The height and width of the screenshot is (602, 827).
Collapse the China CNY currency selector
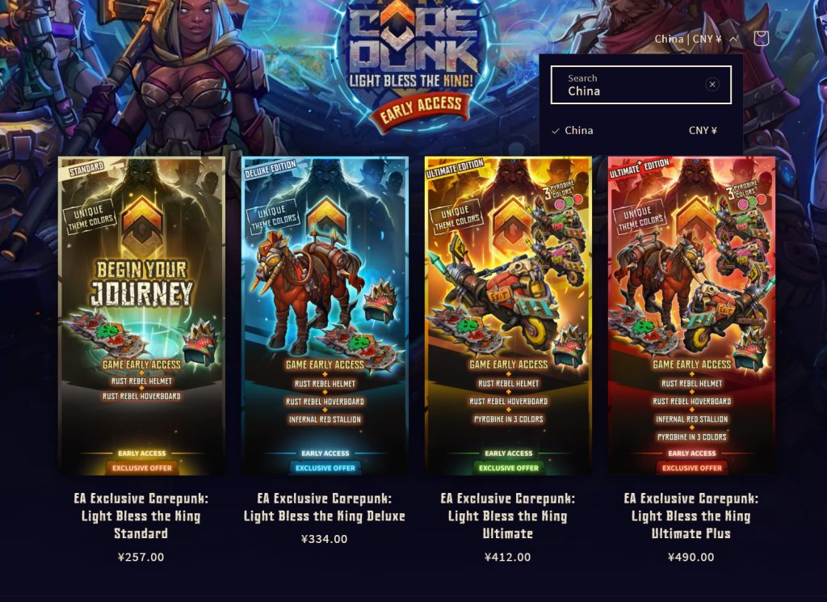695,39
